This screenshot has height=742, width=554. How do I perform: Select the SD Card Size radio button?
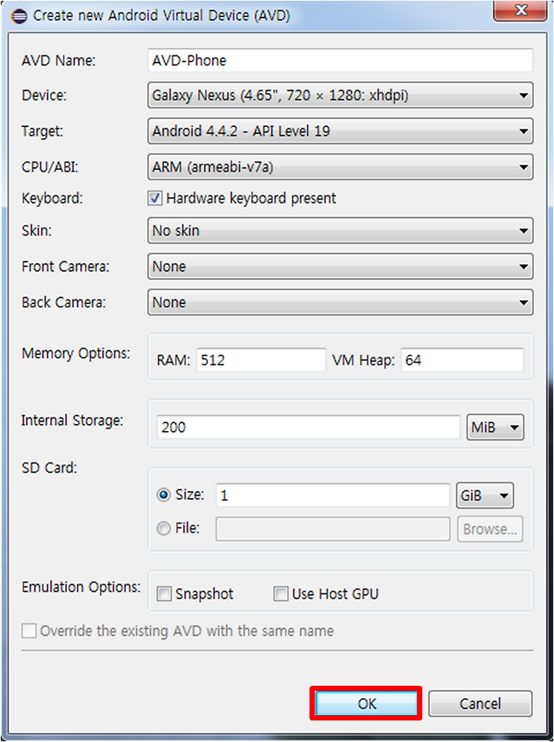[163, 495]
